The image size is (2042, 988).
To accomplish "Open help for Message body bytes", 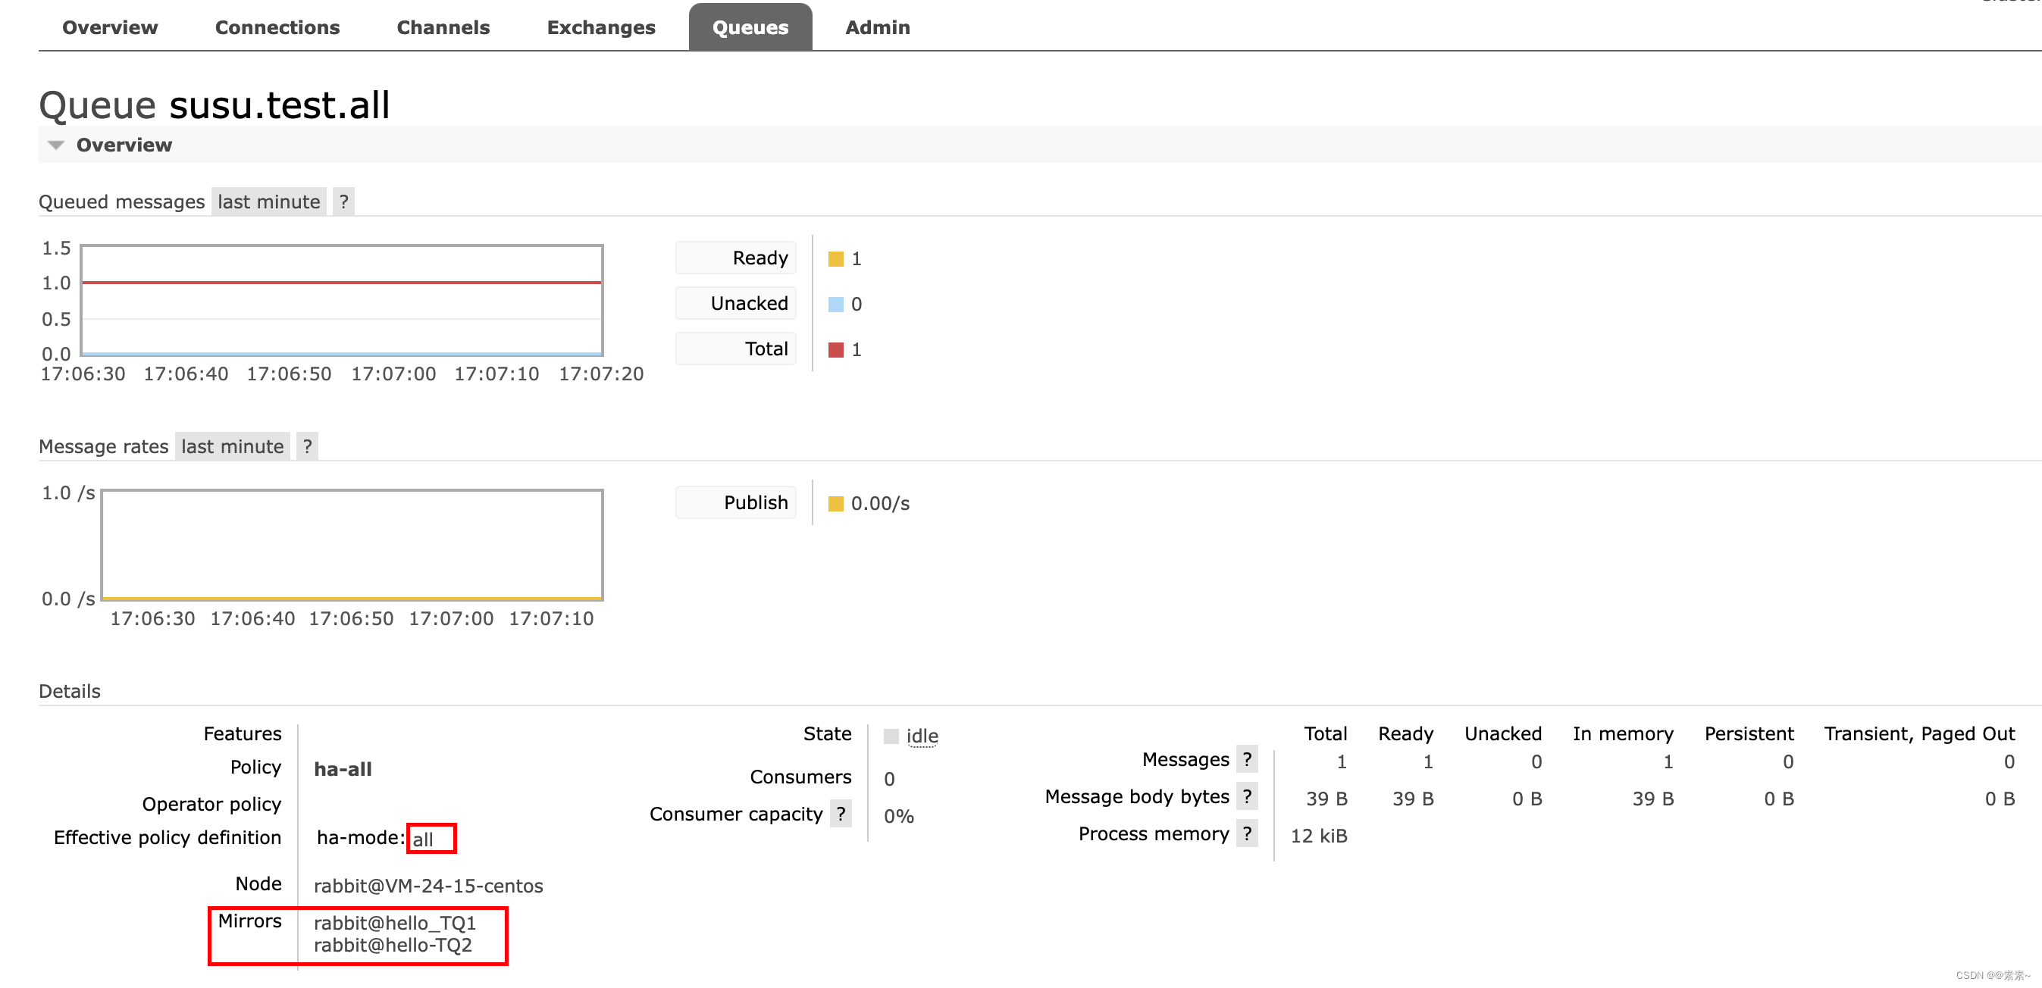I will [1247, 796].
